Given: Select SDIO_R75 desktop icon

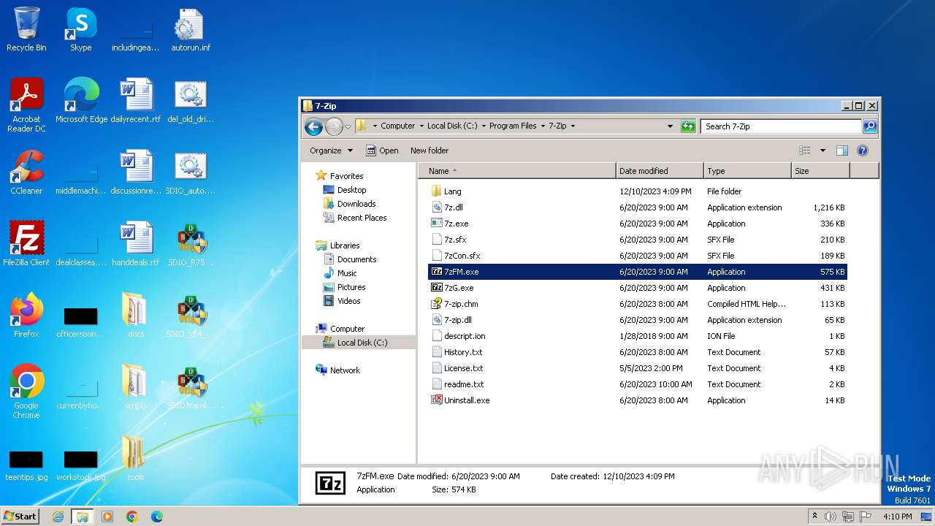Looking at the screenshot, I should point(191,243).
